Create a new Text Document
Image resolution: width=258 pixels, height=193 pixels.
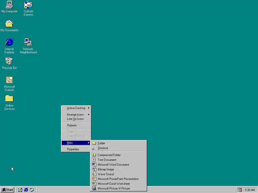118,160
